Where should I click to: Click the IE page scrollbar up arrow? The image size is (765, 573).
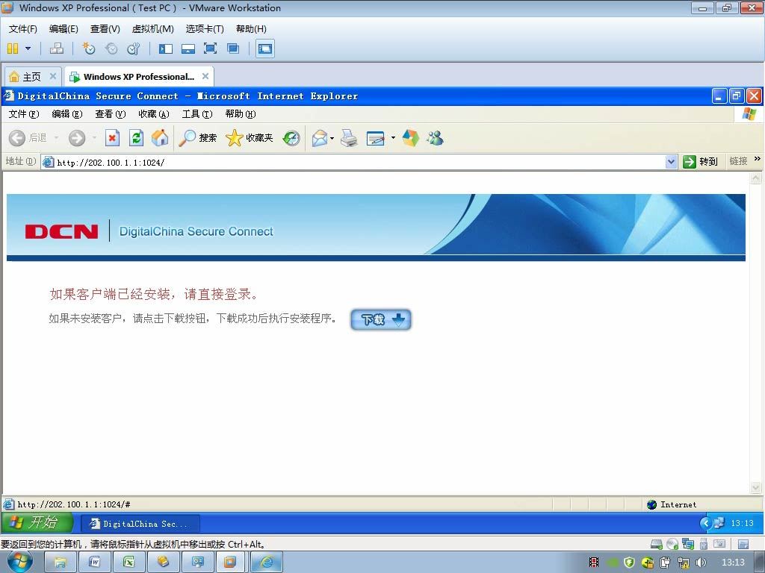click(755, 178)
